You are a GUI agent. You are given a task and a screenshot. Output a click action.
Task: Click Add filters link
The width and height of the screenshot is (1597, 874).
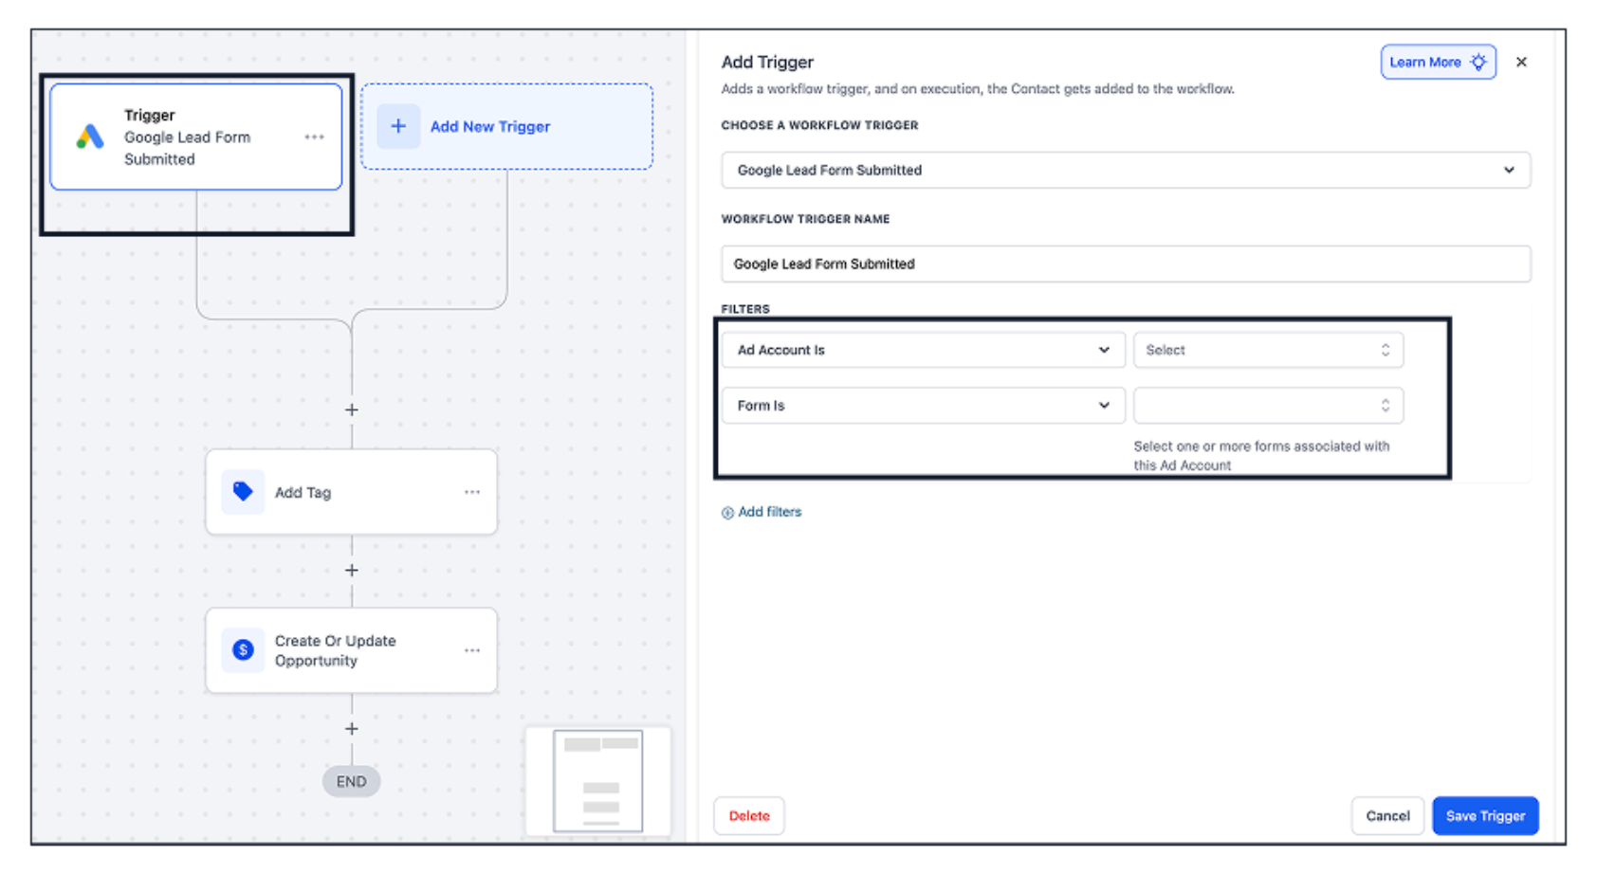pyautogui.click(x=762, y=512)
